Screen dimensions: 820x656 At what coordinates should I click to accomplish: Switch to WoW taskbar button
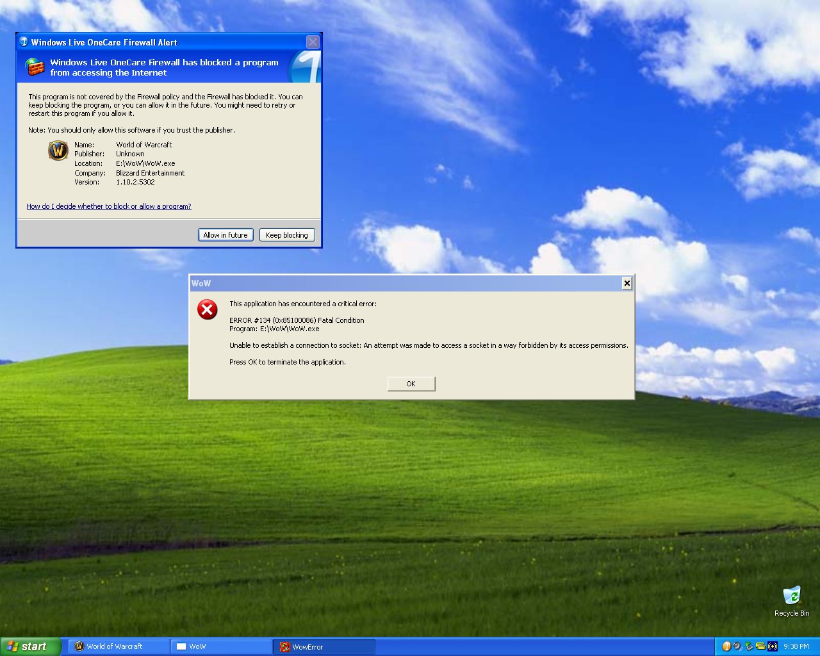[x=222, y=646]
